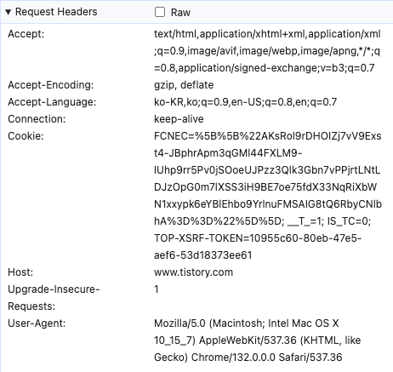Select the Accept-Language header name
Image resolution: width=393 pixels, height=372 pixels.
click(x=52, y=102)
